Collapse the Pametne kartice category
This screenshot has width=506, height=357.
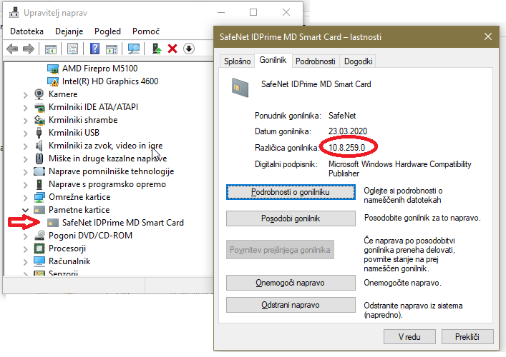click(26, 210)
